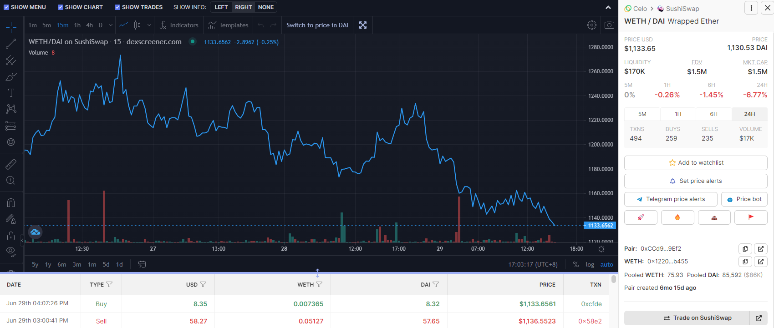Open go-to-date calendar icon
774x328 pixels.
[x=142, y=264]
